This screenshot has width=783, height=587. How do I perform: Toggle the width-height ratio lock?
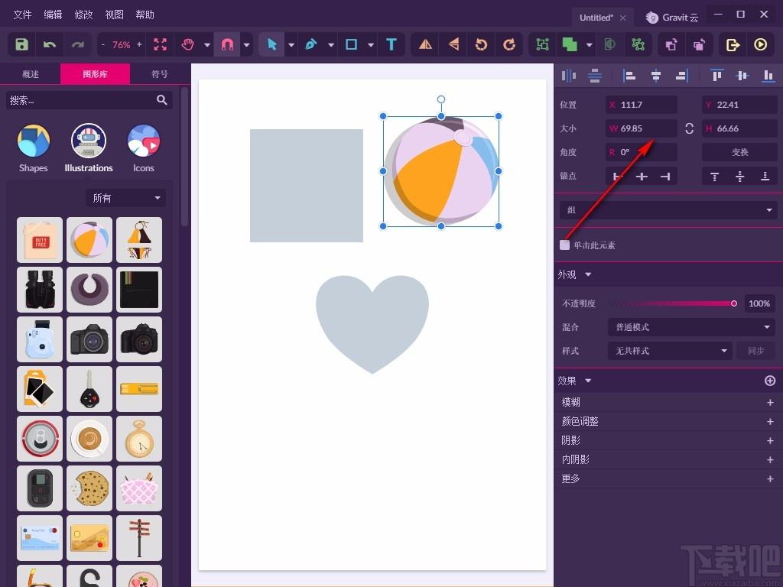coord(689,128)
